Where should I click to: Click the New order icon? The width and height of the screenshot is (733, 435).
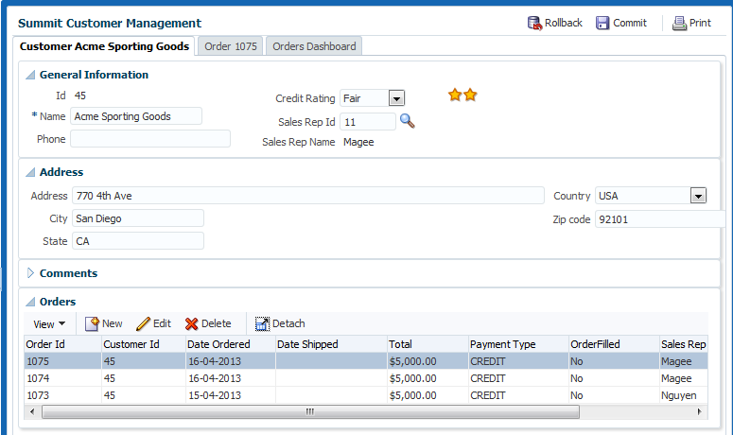coord(92,323)
